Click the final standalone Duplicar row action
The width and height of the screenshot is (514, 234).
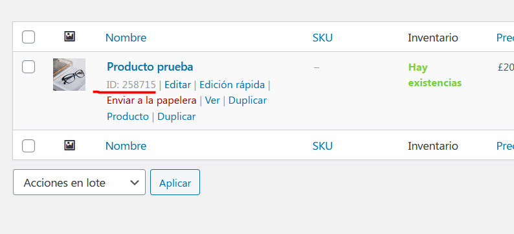click(176, 117)
